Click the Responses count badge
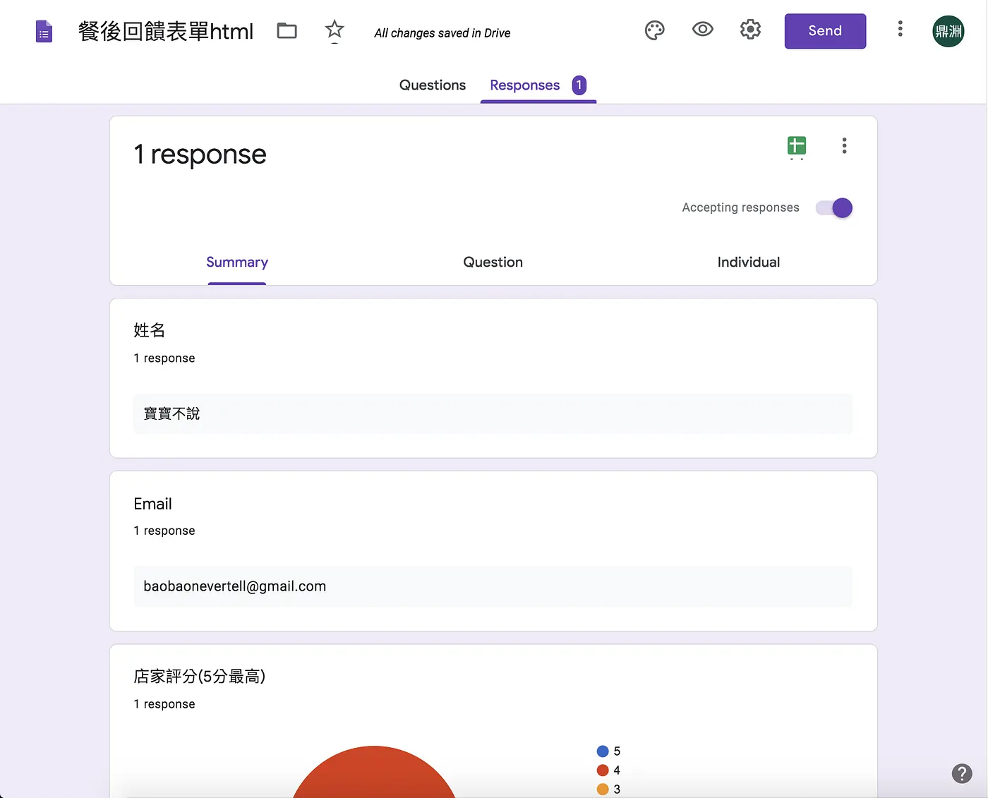 tap(579, 85)
